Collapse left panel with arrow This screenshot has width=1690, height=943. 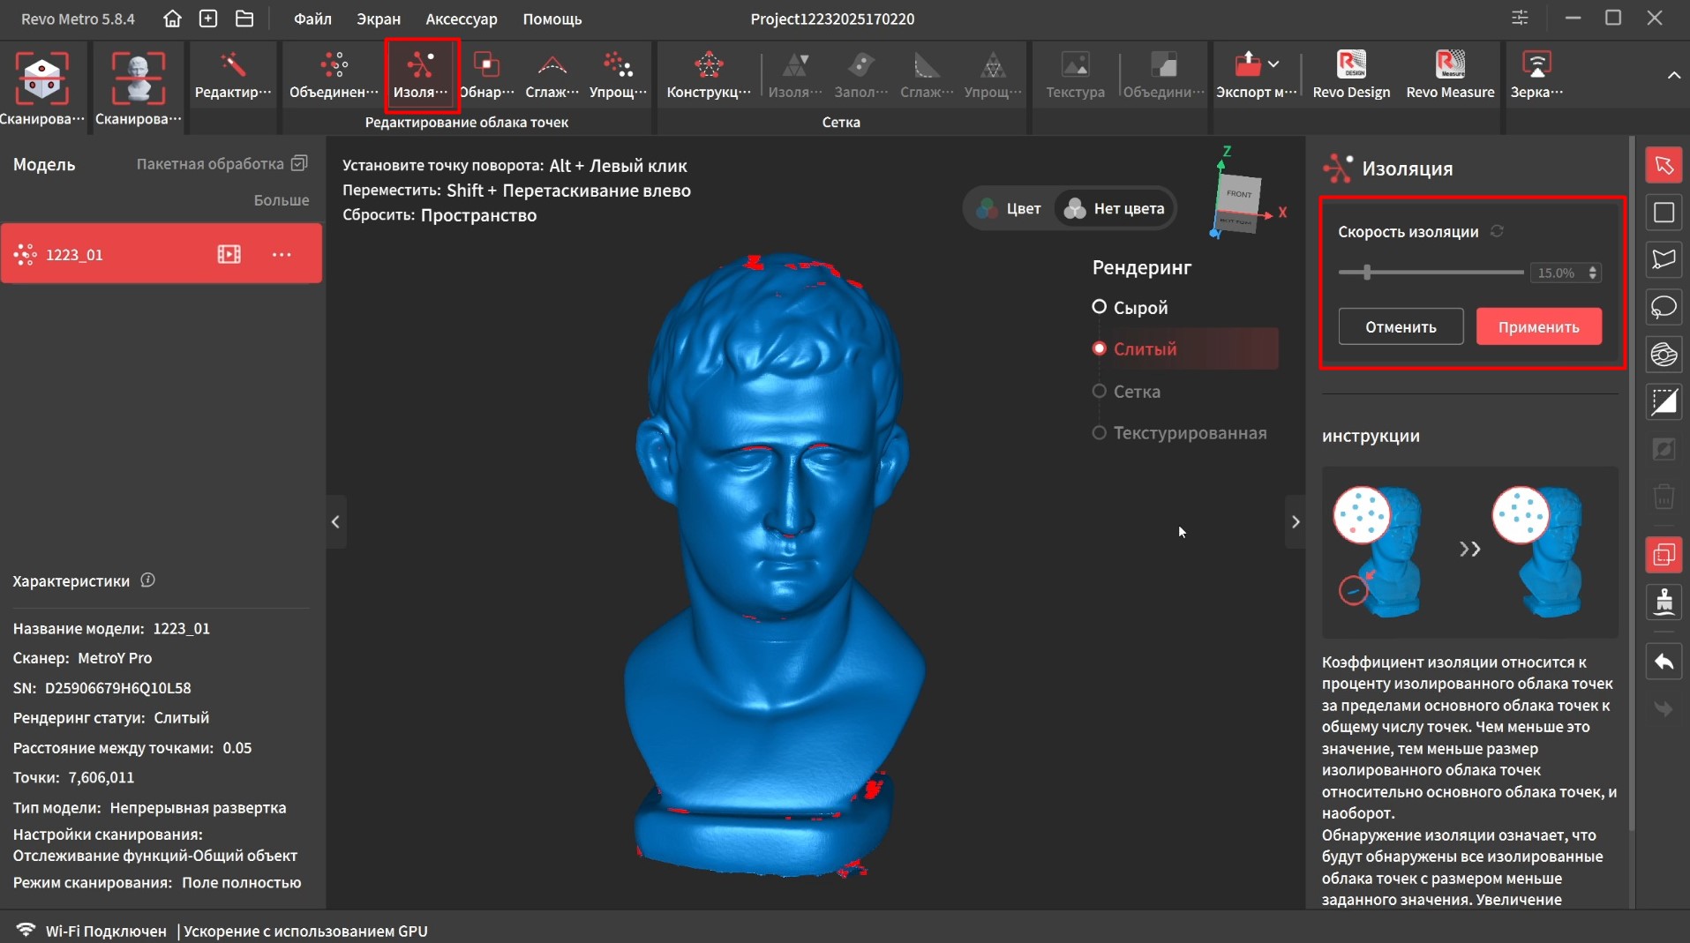[x=335, y=521]
